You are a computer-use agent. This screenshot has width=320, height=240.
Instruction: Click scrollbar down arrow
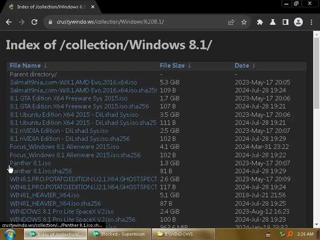316,224
